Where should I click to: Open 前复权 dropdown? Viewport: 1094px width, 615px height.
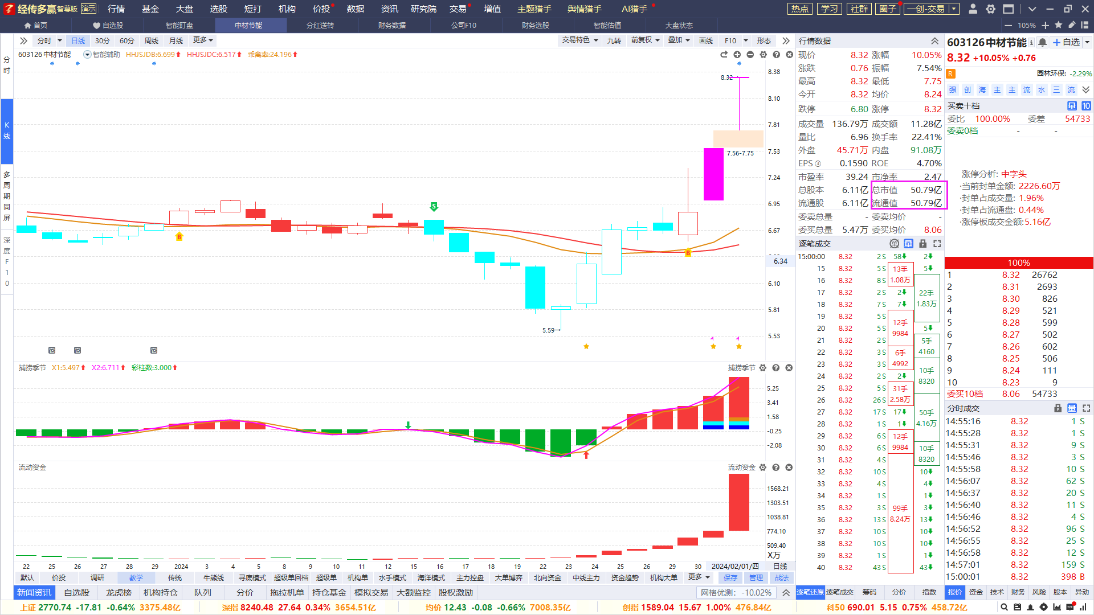pyautogui.click(x=645, y=40)
